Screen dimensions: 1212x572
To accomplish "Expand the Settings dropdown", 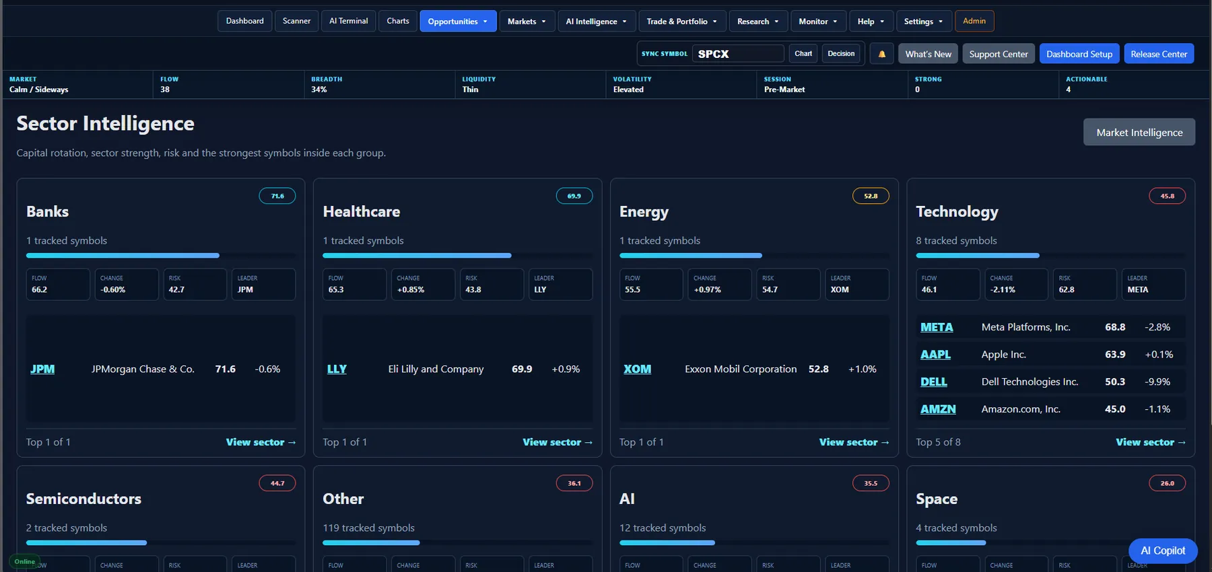I will pyautogui.click(x=924, y=21).
